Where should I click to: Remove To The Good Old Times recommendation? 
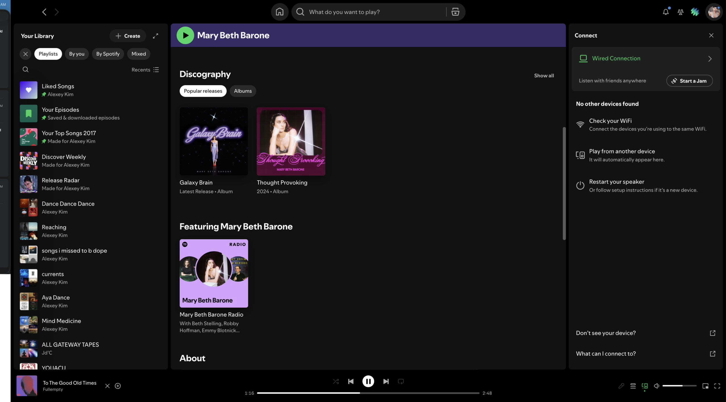107,386
